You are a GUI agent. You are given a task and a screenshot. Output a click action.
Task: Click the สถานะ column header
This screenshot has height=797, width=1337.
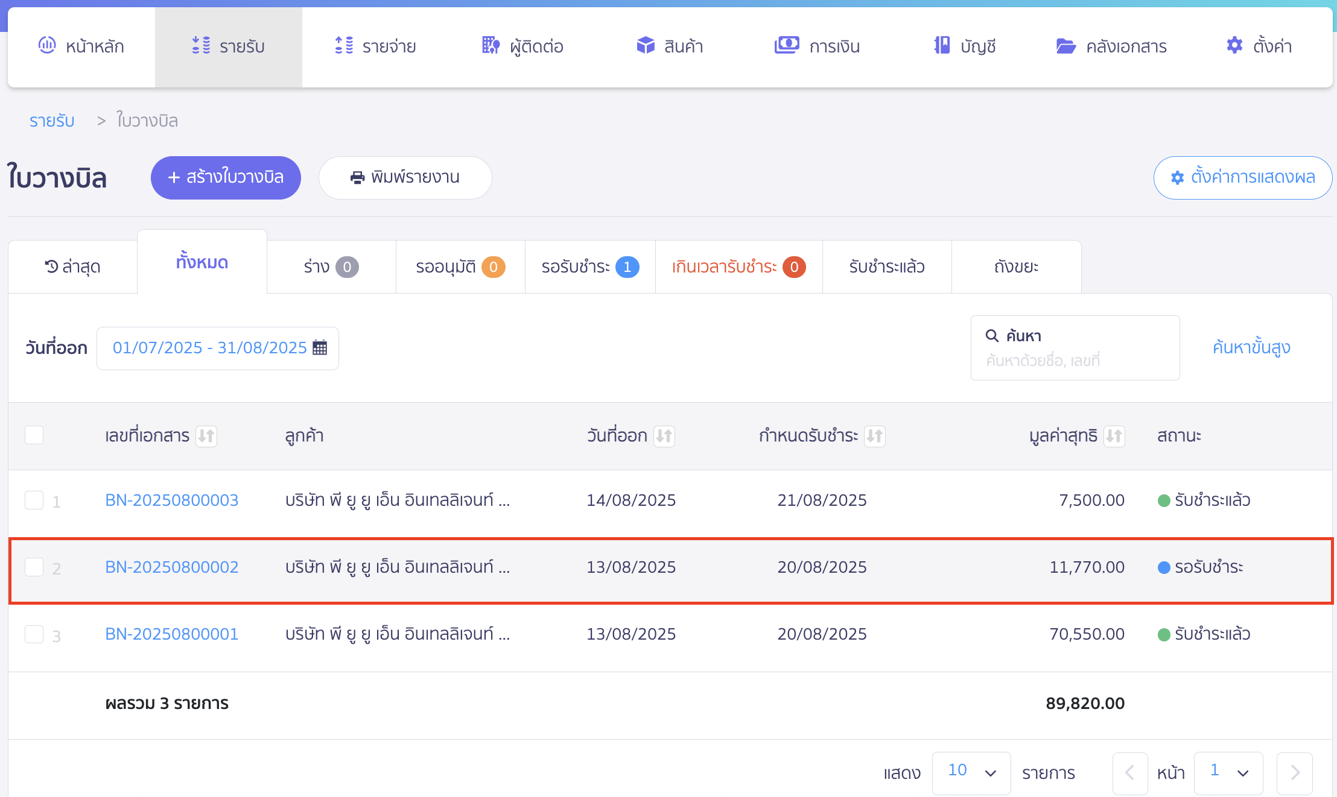(x=1179, y=436)
